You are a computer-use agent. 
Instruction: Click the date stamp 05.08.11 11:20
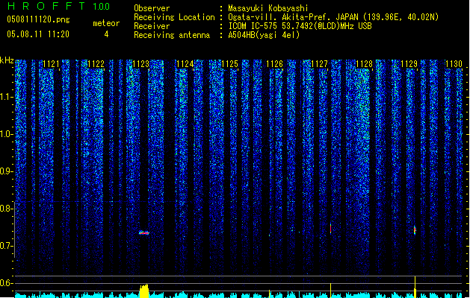[38, 34]
